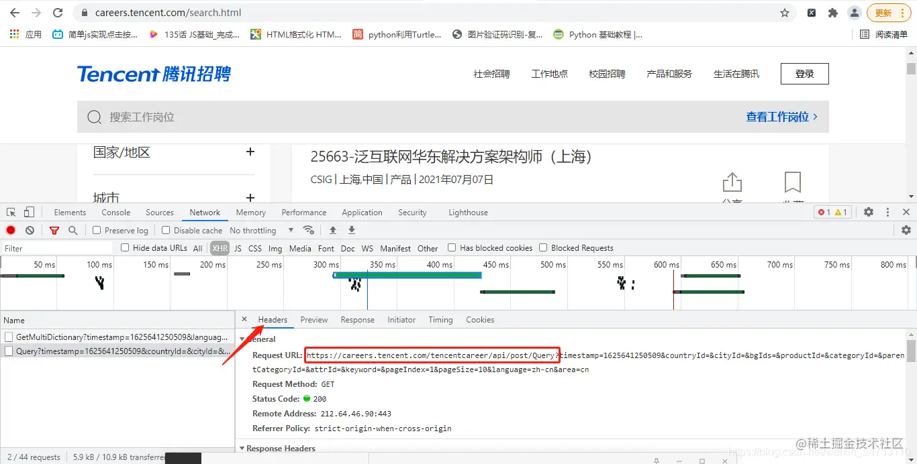Viewport: 917px width, 464px height.
Task: Click the 登录 login button
Action: (x=805, y=74)
